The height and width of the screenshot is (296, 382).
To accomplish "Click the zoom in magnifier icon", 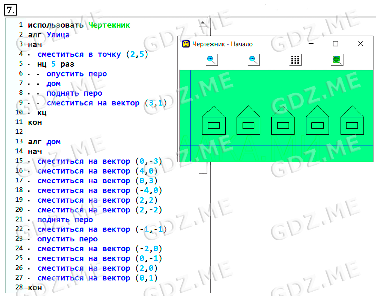I will click(x=211, y=60).
